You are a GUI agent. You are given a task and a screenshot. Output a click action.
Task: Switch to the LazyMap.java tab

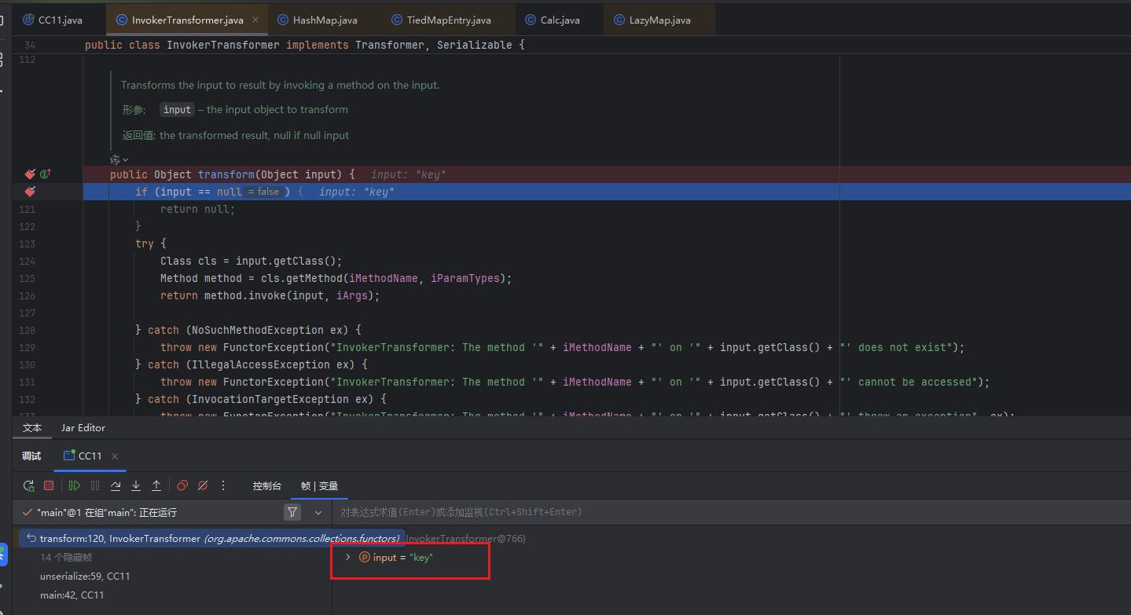pos(659,20)
